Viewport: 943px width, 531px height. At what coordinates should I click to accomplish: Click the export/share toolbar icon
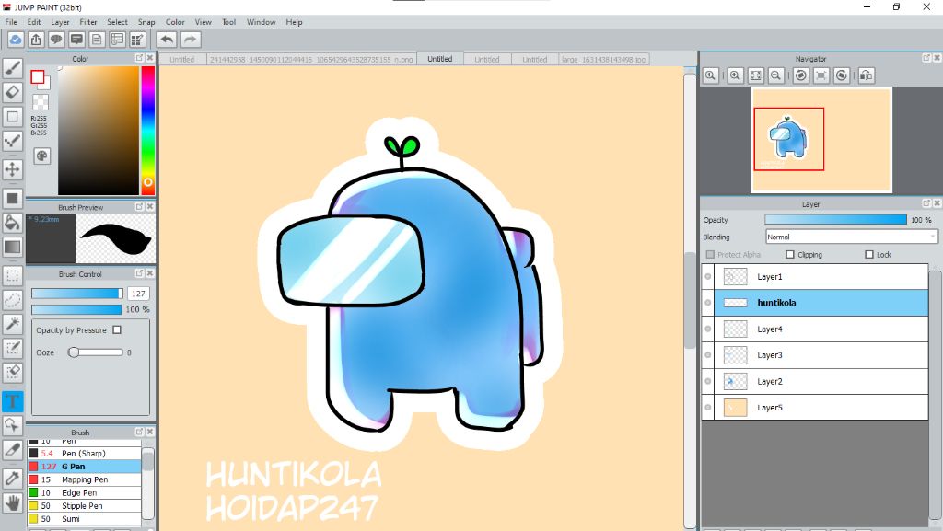[x=36, y=40]
